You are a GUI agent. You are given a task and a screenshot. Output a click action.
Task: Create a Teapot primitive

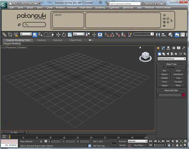[x=164, y=85]
